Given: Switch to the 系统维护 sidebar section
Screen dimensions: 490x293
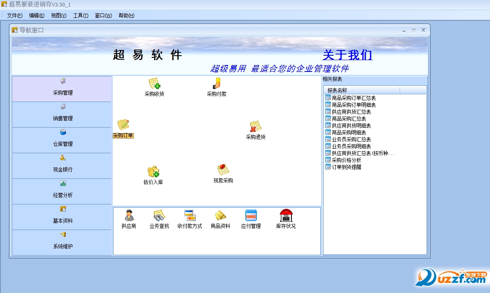Looking at the screenshot, I should (62, 243).
